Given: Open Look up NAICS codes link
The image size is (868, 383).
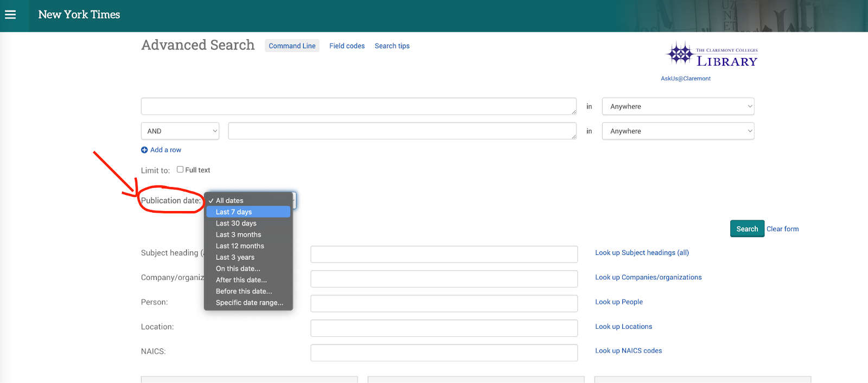Looking at the screenshot, I should 628,351.
